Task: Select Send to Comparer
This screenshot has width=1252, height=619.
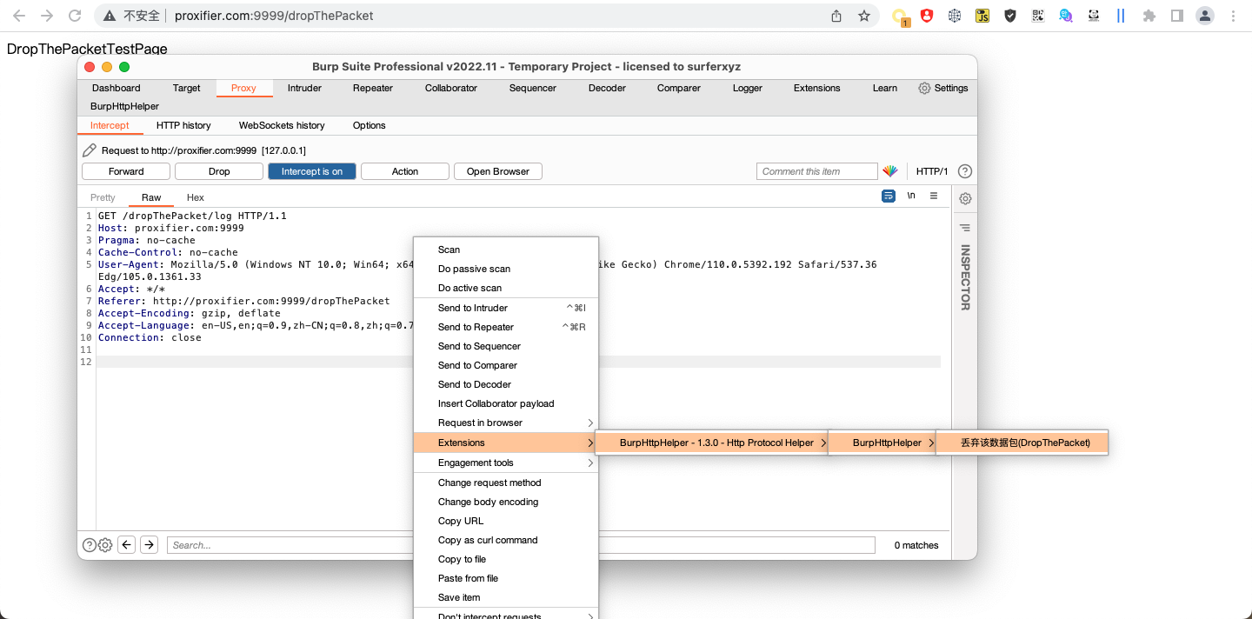Action: pyautogui.click(x=506, y=365)
